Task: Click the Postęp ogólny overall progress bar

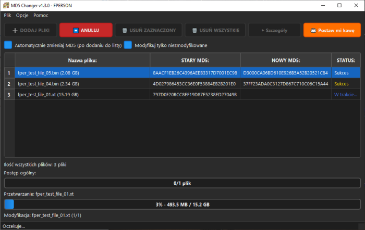Action: point(182,183)
